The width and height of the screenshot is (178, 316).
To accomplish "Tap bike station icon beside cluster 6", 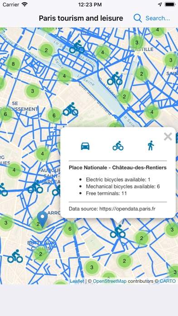I will (70, 109).
